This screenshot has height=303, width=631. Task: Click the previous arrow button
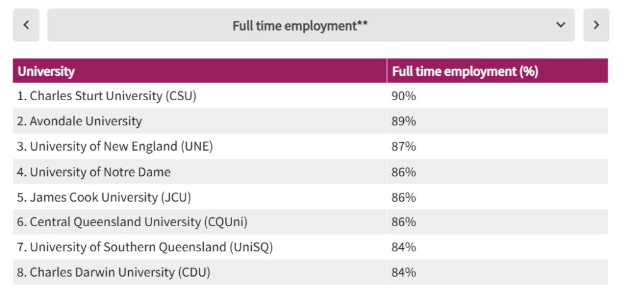pyautogui.click(x=26, y=25)
